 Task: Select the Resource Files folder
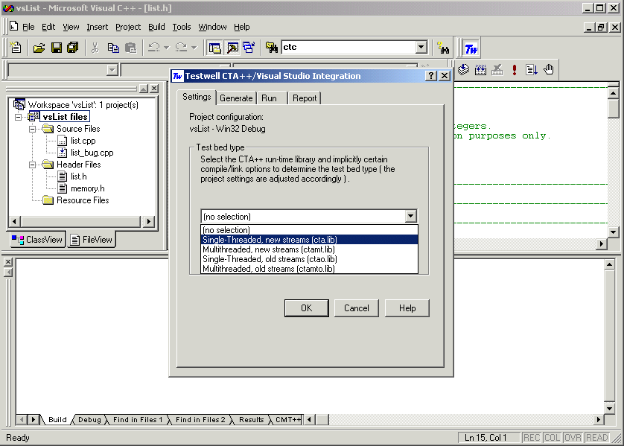pyautogui.click(x=83, y=200)
